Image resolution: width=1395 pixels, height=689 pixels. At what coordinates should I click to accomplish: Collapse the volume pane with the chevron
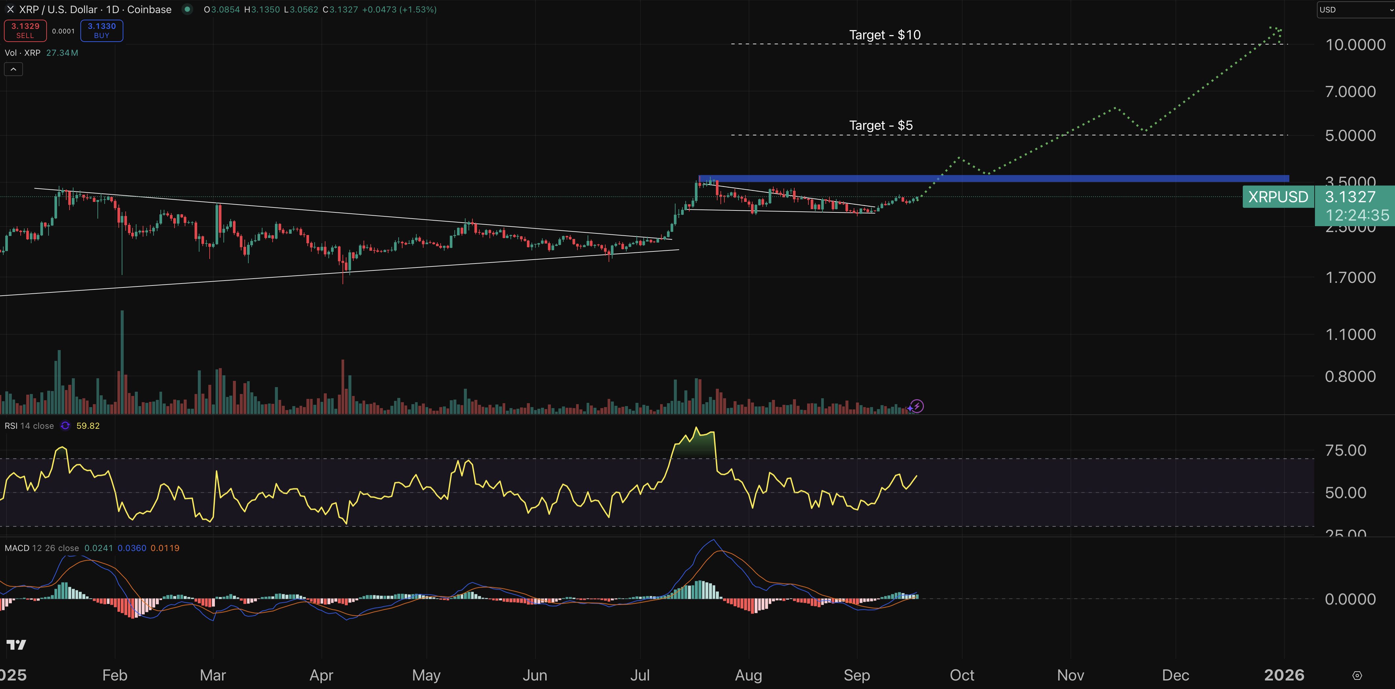click(x=13, y=69)
